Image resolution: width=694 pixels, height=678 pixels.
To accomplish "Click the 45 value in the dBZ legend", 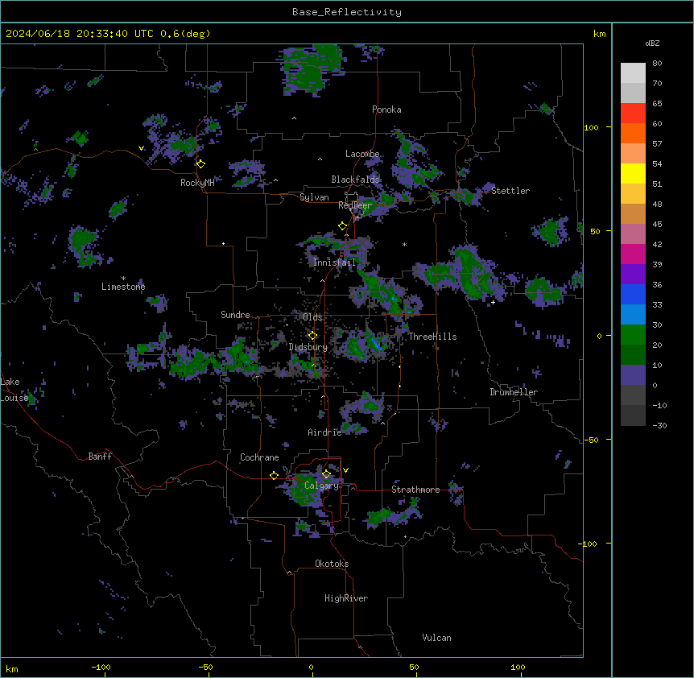I will [657, 225].
